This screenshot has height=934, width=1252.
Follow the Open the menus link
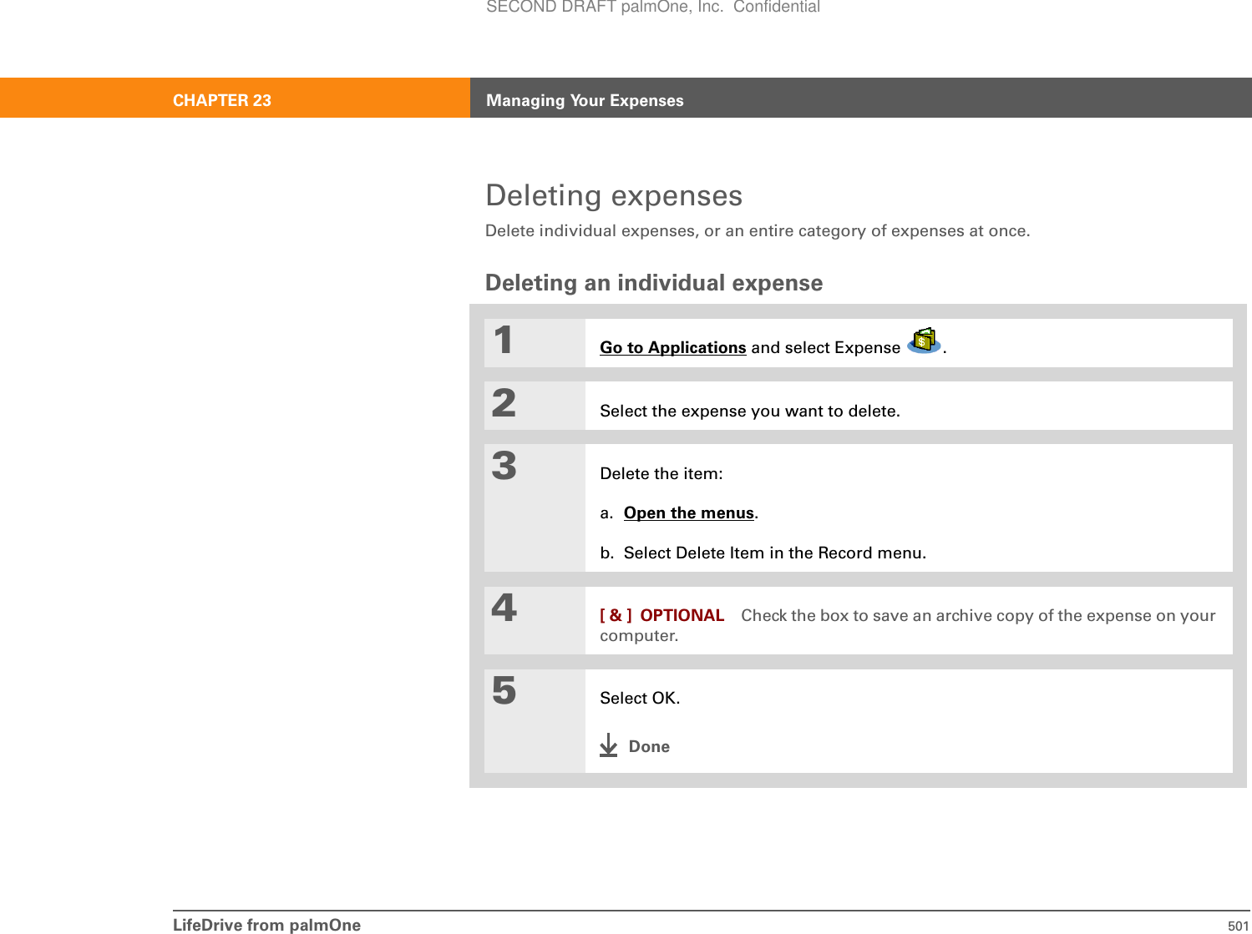[x=689, y=512]
